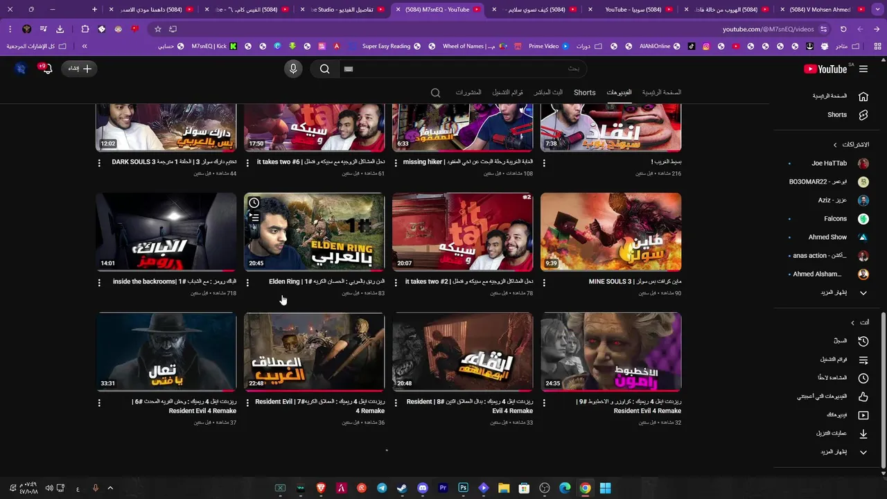Open Prime Video bookmark

(x=548, y=46)
